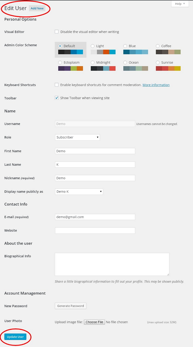193x347 pixels.
Task: Enable the Sunrise admin color scheme
Action: (158, 62)
